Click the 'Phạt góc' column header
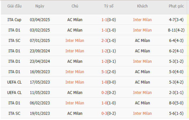This screenshot has width=189, height=120. [x=176, y=6]
